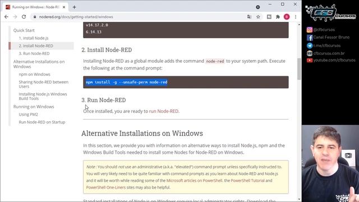359x202 pixels.
Task: Click the CFB Cursos logo
Action: (x=330, y=13)
